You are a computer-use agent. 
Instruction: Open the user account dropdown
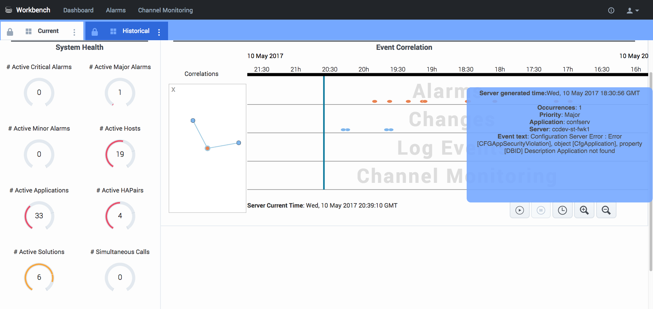(x=632, y=11)
